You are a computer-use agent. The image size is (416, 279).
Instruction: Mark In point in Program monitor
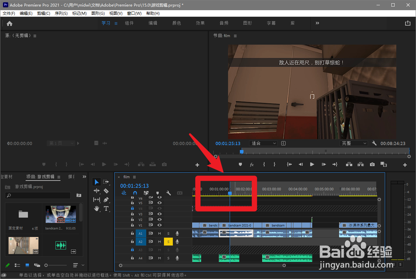pyautogui.click(x=264, y=164)
